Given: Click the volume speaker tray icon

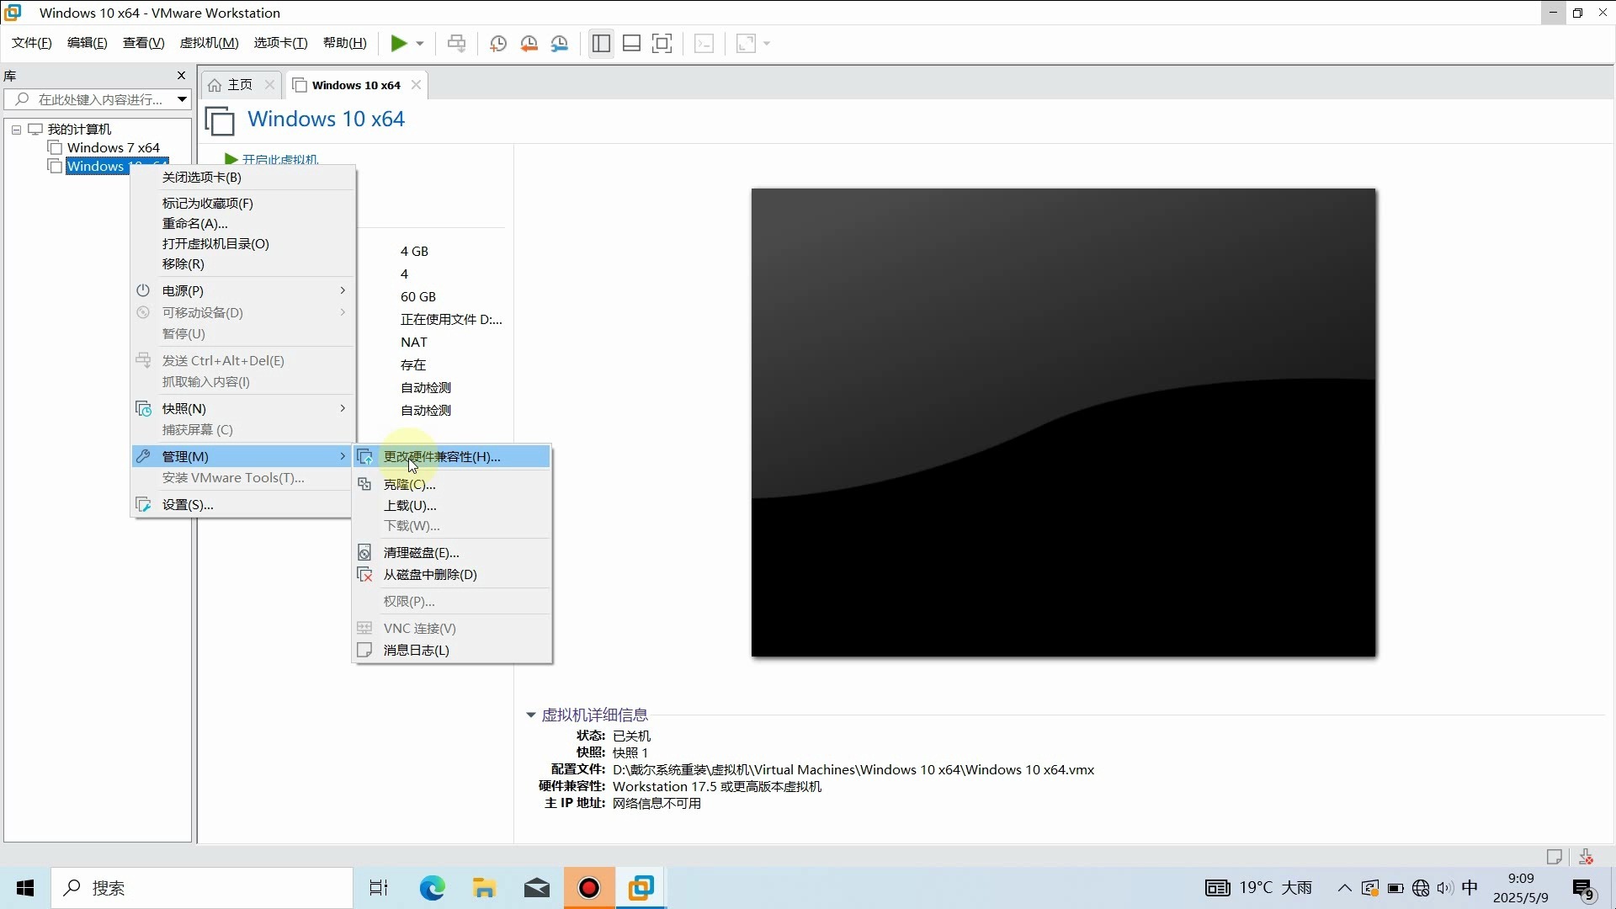Looking at the screenshot, I should pos(1445,888).
